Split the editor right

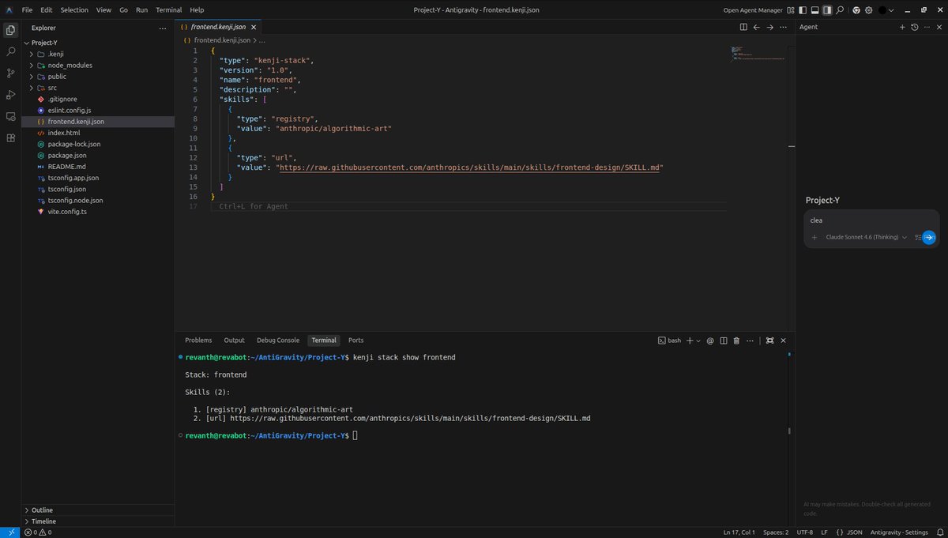(x=743, y=27)
